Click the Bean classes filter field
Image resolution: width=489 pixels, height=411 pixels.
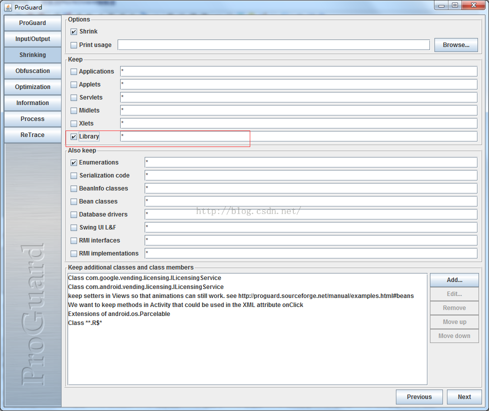[311, 201]
